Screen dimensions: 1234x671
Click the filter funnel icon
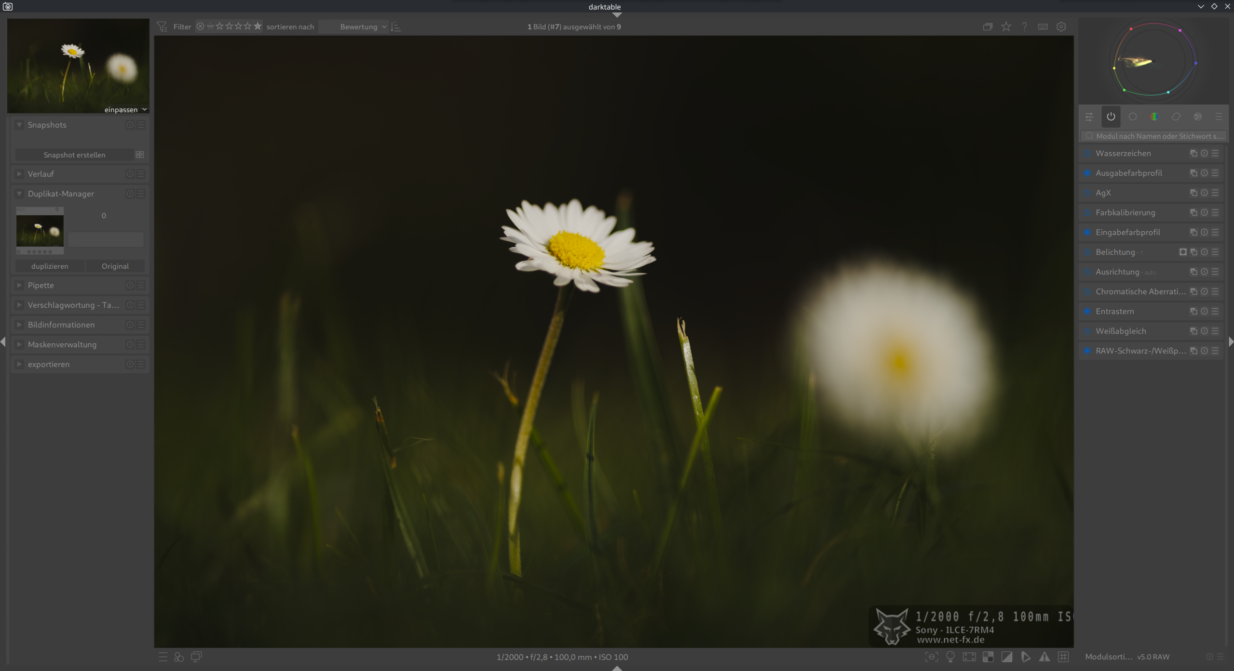162,26
